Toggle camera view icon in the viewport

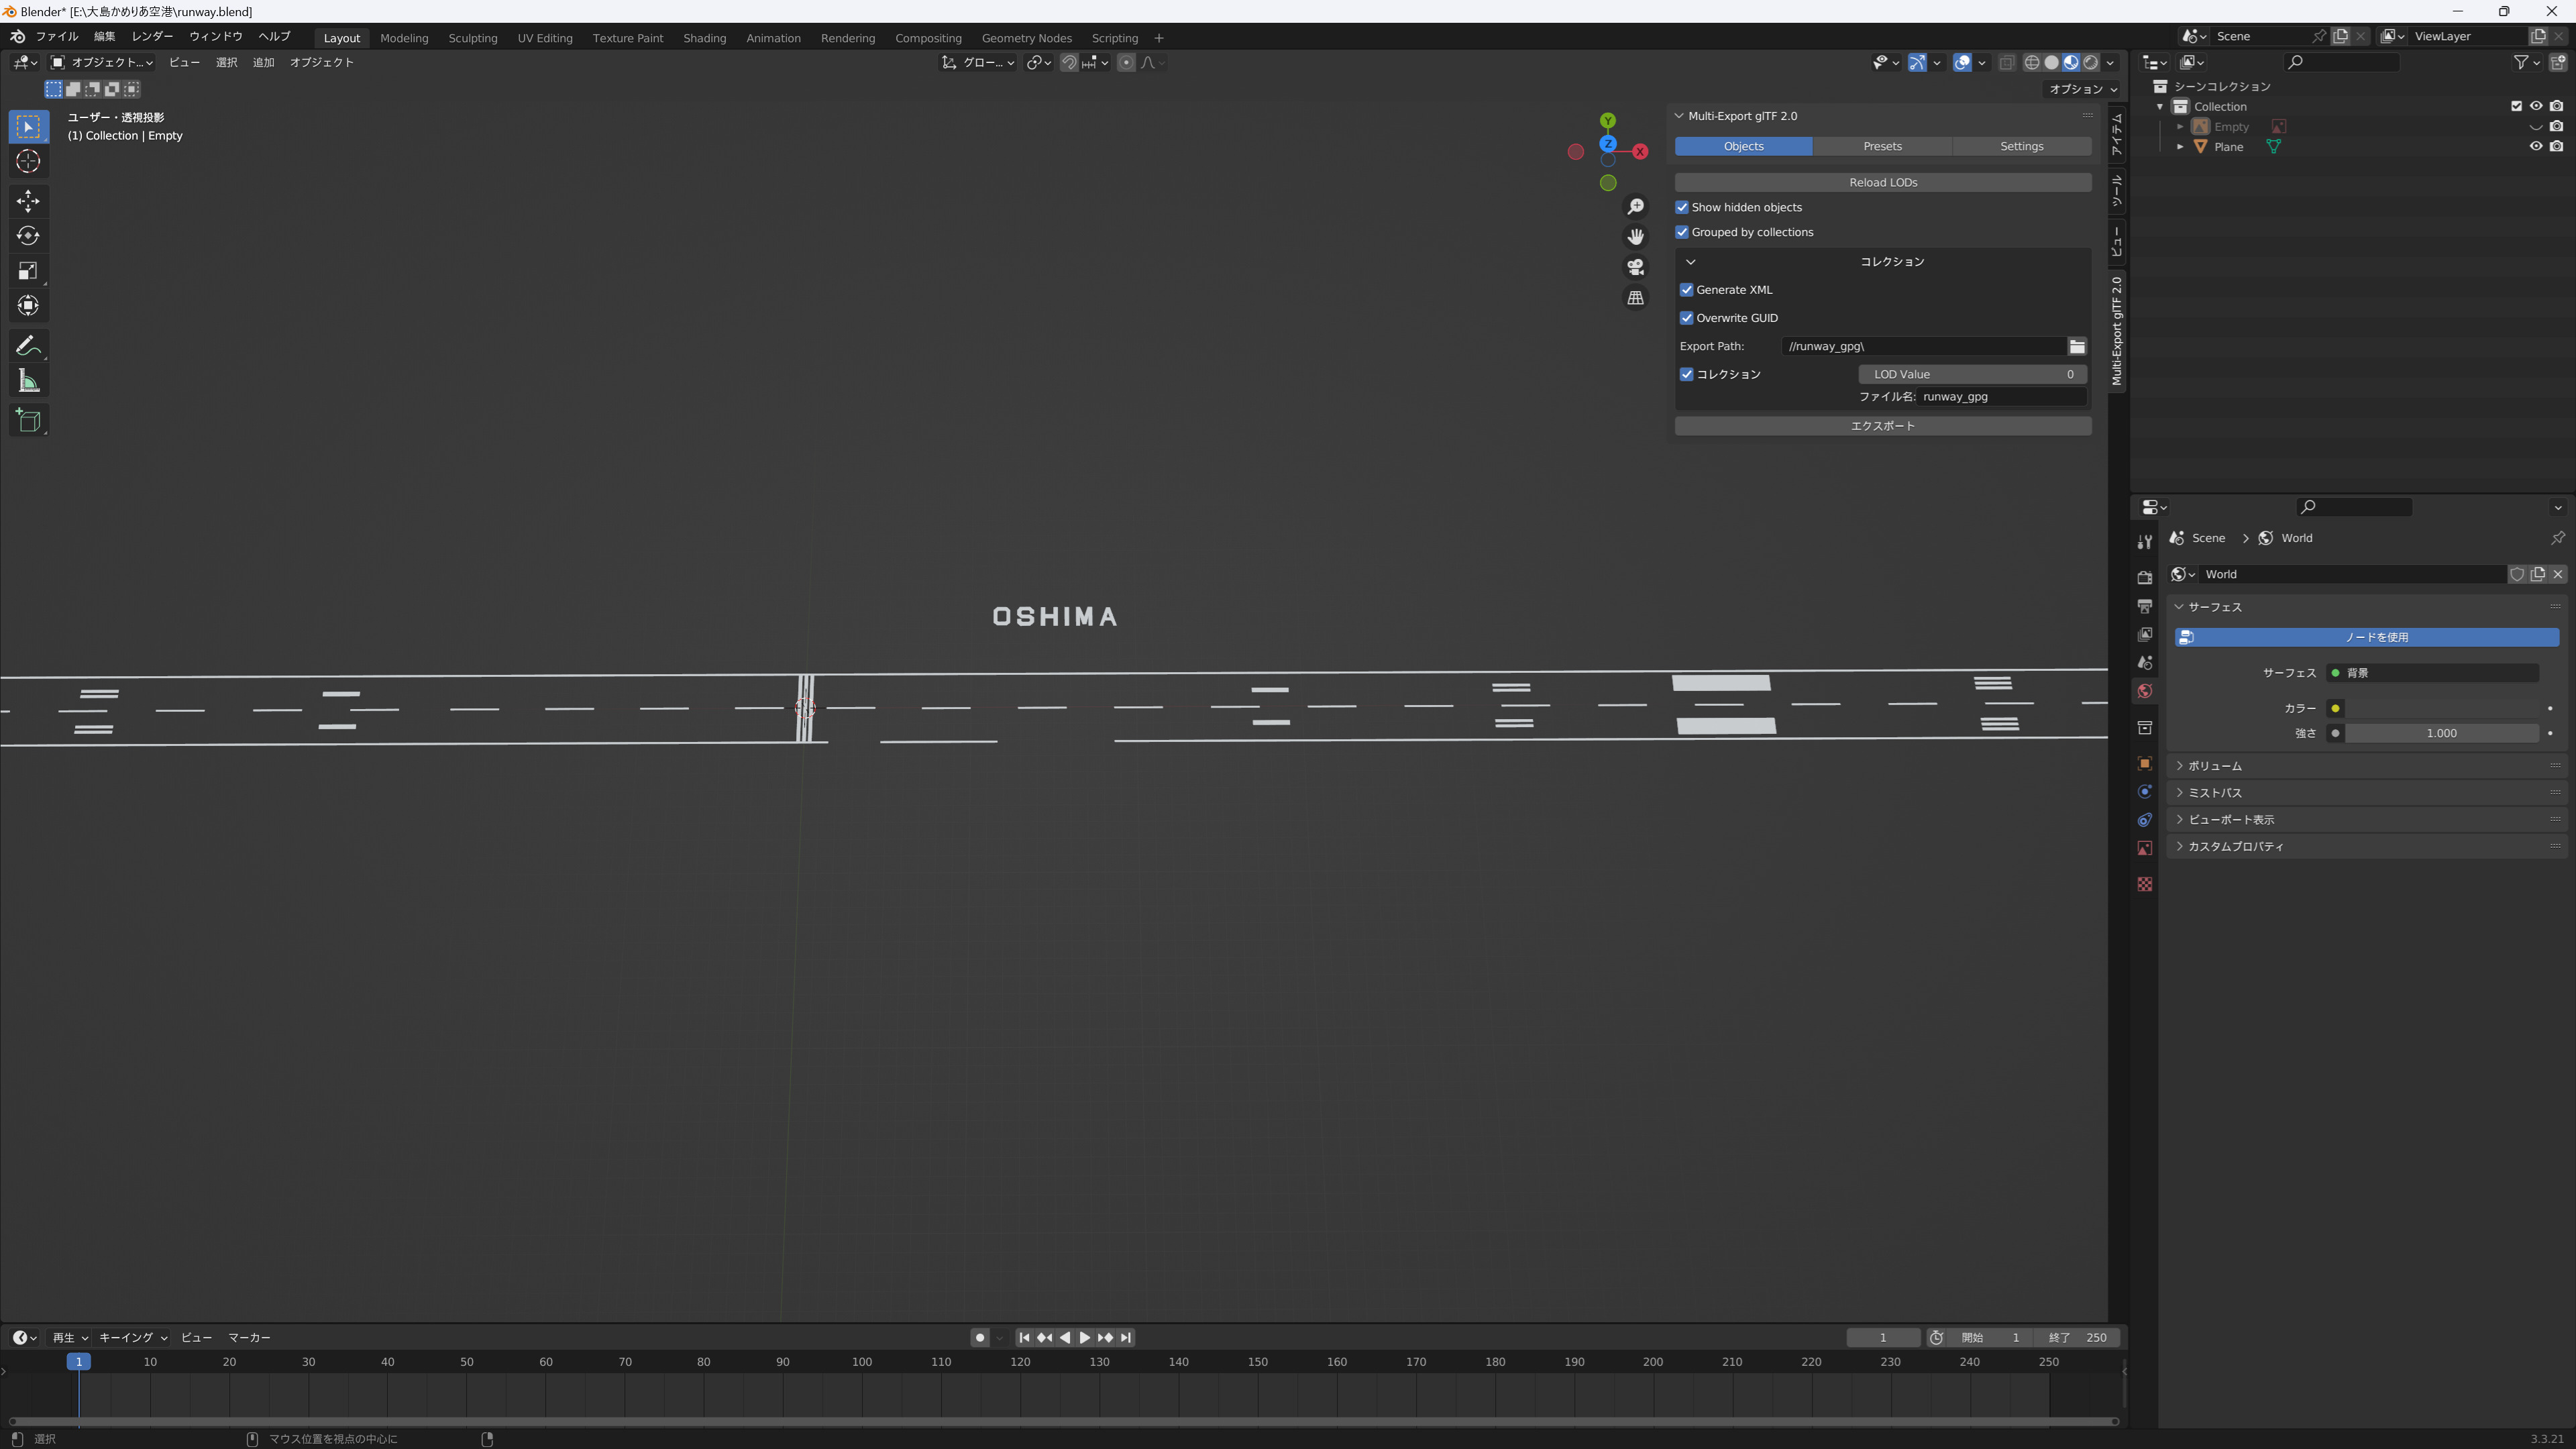pos(1636,267)
